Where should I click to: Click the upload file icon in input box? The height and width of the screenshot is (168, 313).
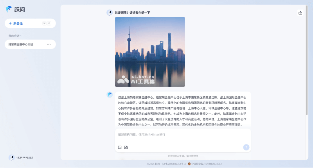(126, 147)
